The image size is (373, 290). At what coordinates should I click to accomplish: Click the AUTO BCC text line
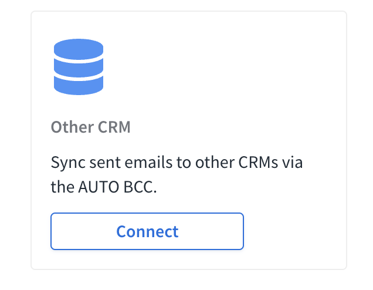(104, 187)
